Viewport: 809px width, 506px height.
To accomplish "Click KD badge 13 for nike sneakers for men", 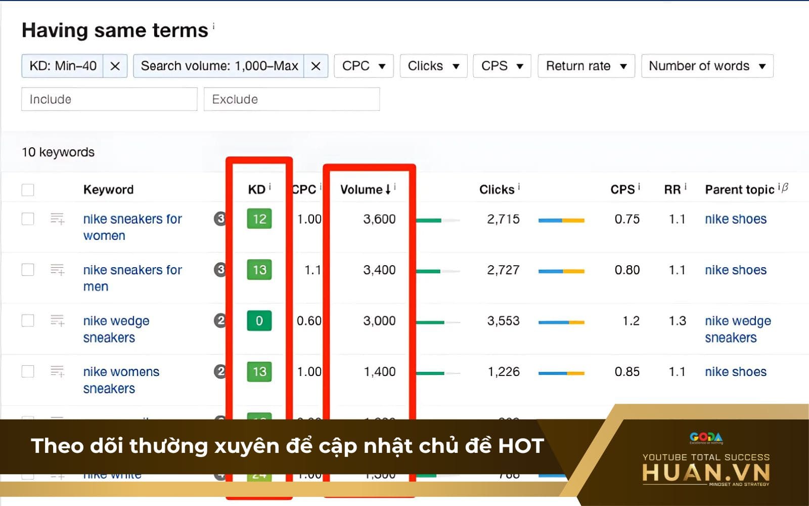I will click(259, 270).
